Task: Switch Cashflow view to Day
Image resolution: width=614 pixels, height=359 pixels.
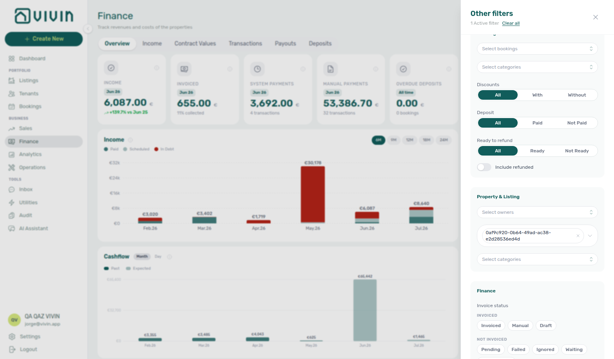Action: 158,256
